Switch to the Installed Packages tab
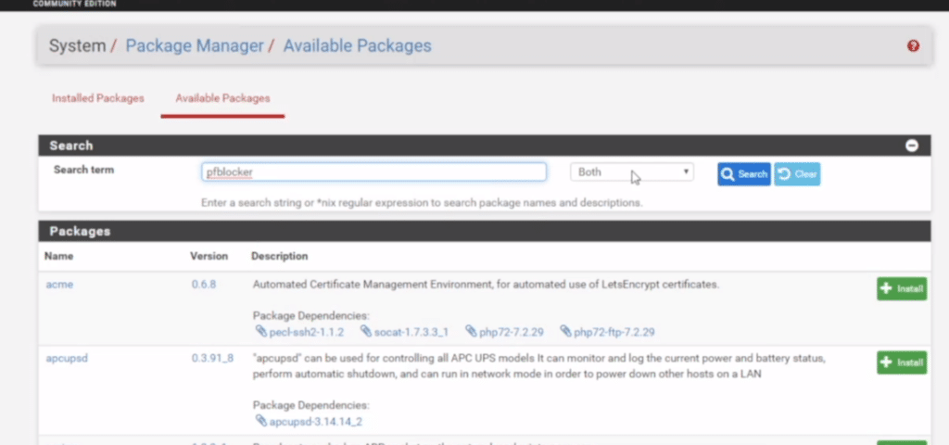Viewport: 949px width, 445px height. tap(97, 98)
